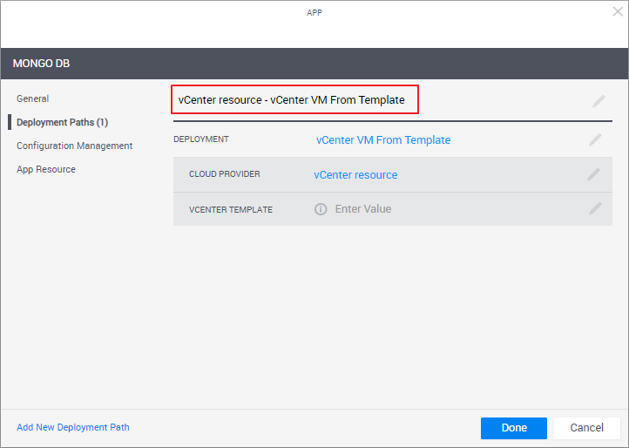629x448 pixels.
Task: Select the Deployment Paths (1) tab
Action: (62, 122)
